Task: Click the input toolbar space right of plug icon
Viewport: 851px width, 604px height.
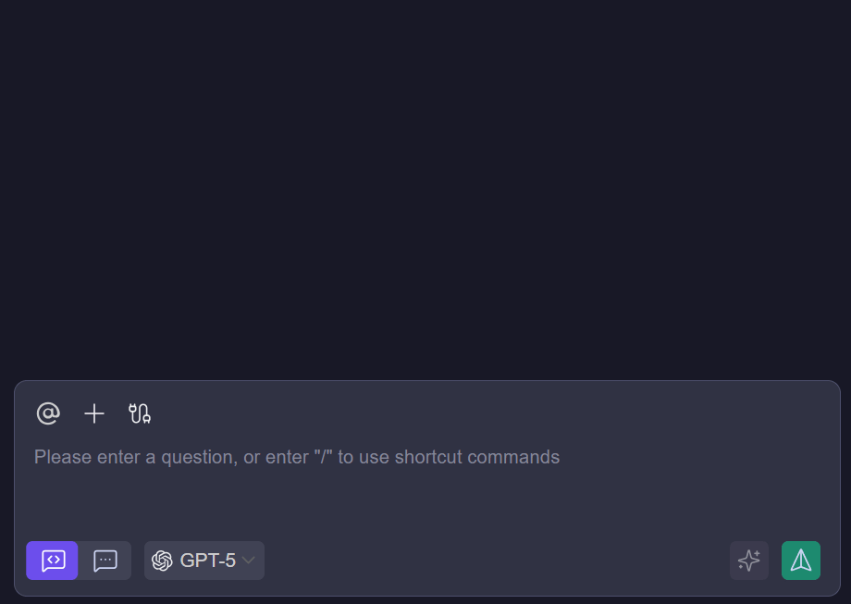Action: pos(462,413)
